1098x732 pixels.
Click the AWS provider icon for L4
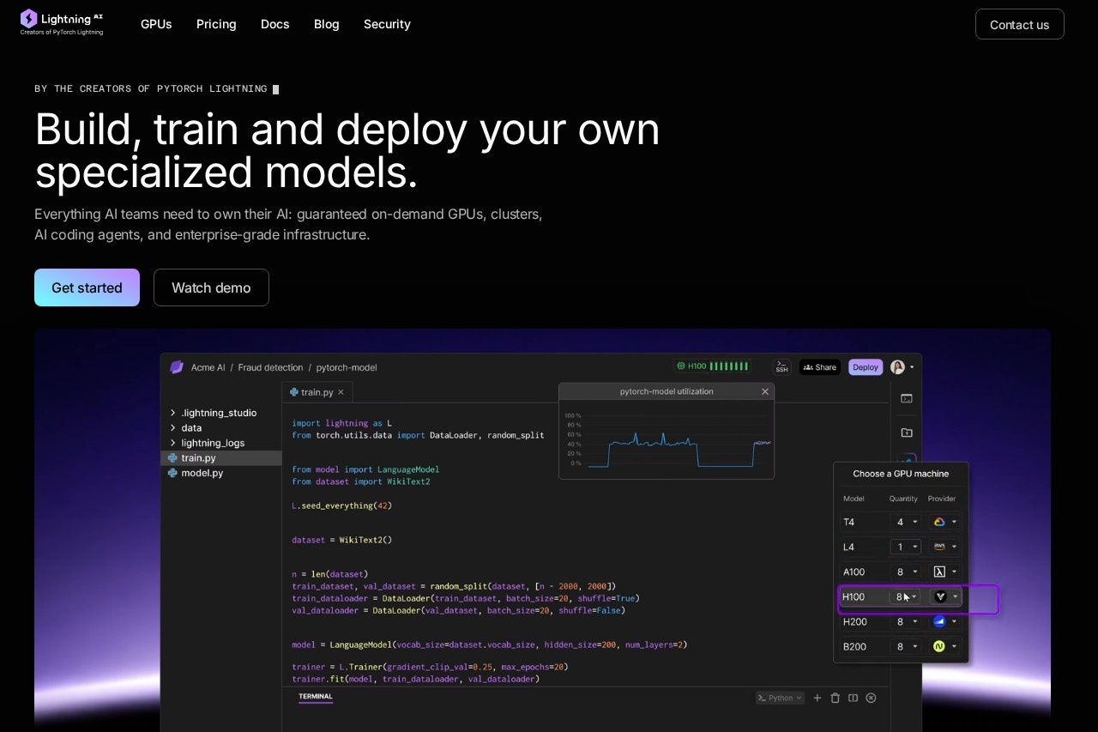point(939,547)
